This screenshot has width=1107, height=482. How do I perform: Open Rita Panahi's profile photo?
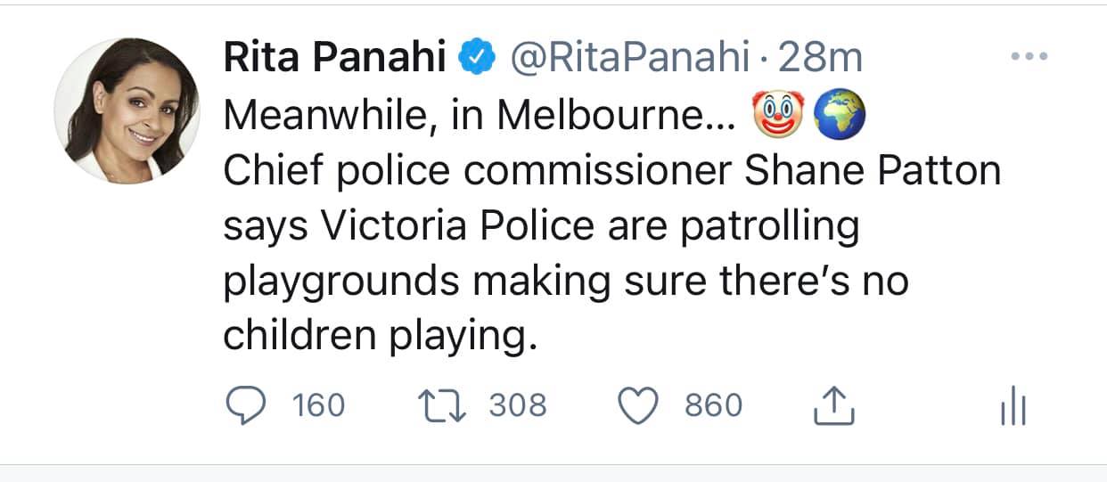pyautogui.click(x=127, y=110)
